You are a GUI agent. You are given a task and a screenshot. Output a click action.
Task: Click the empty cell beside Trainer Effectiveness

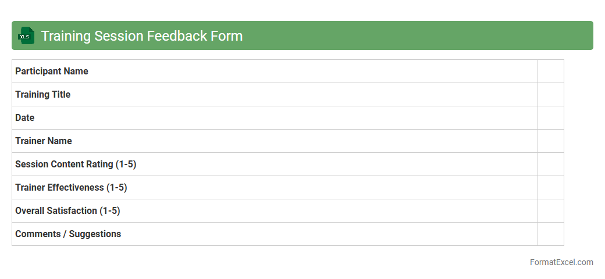[x=550, y=188]
